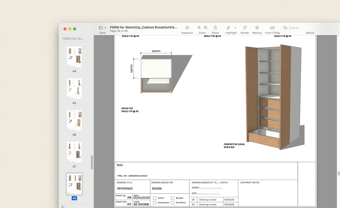Jump to page 46 thumbnail

point(74,120)
